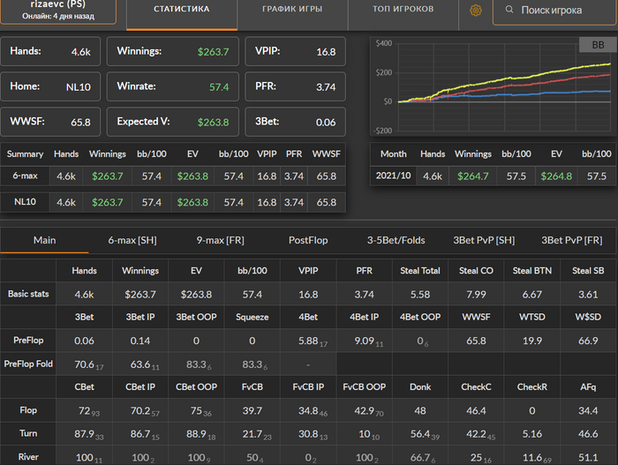Click the Steal SB value 3.61

(x=588, y=295)
